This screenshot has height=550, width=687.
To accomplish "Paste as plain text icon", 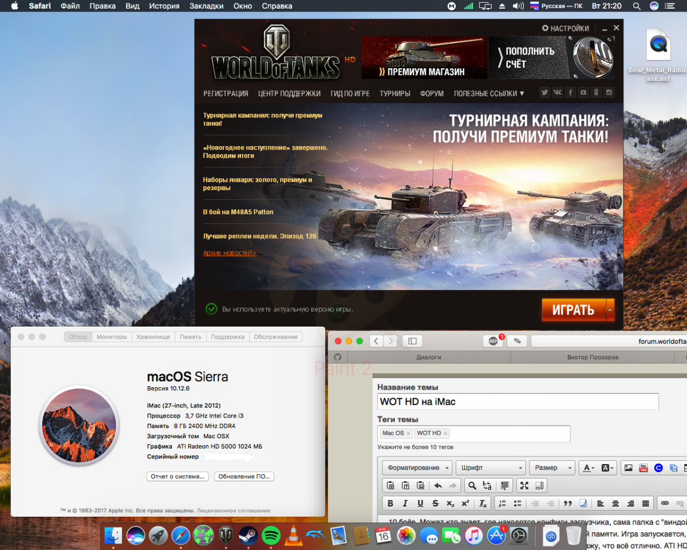I will (405, 486).
